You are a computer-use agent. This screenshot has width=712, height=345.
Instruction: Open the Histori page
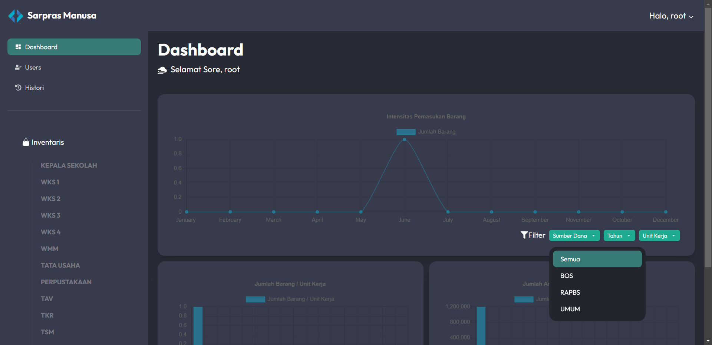tap(74, 88)
